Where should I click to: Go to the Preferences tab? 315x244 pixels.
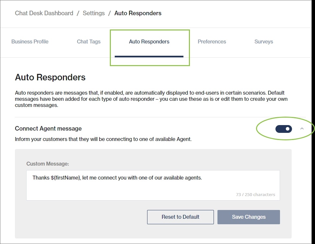[212, 41]
